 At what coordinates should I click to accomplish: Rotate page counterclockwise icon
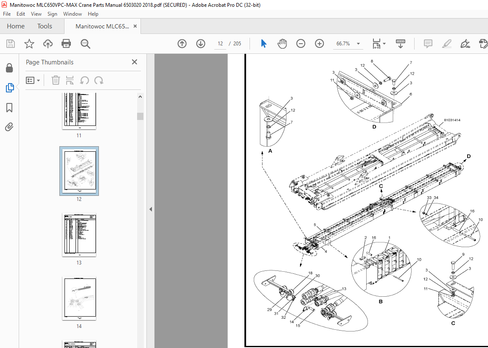(84, 80)
